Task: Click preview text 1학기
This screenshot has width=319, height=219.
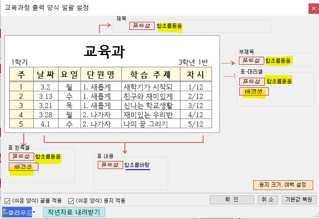Action: point(19,62)
